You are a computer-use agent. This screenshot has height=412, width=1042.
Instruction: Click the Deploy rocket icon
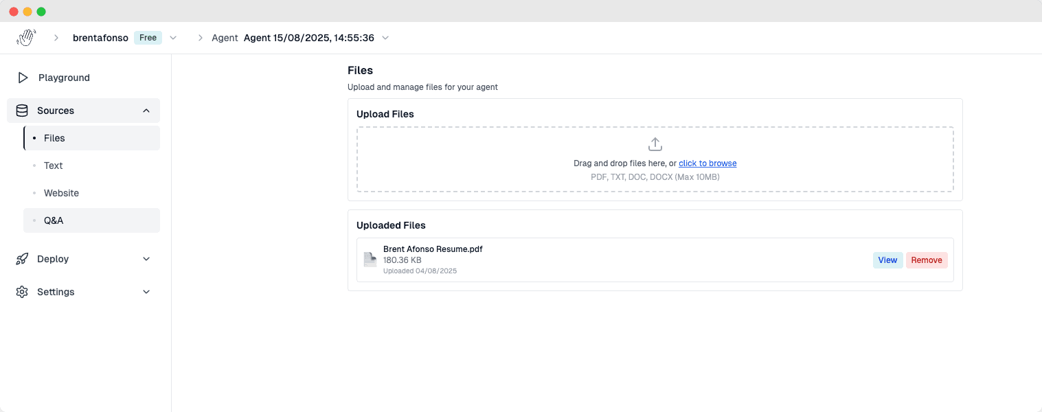23,259
